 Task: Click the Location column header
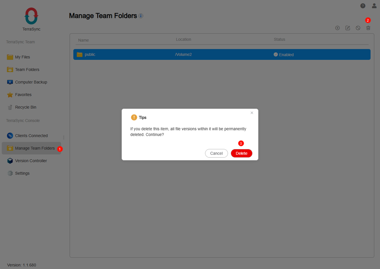pos(183,39)
